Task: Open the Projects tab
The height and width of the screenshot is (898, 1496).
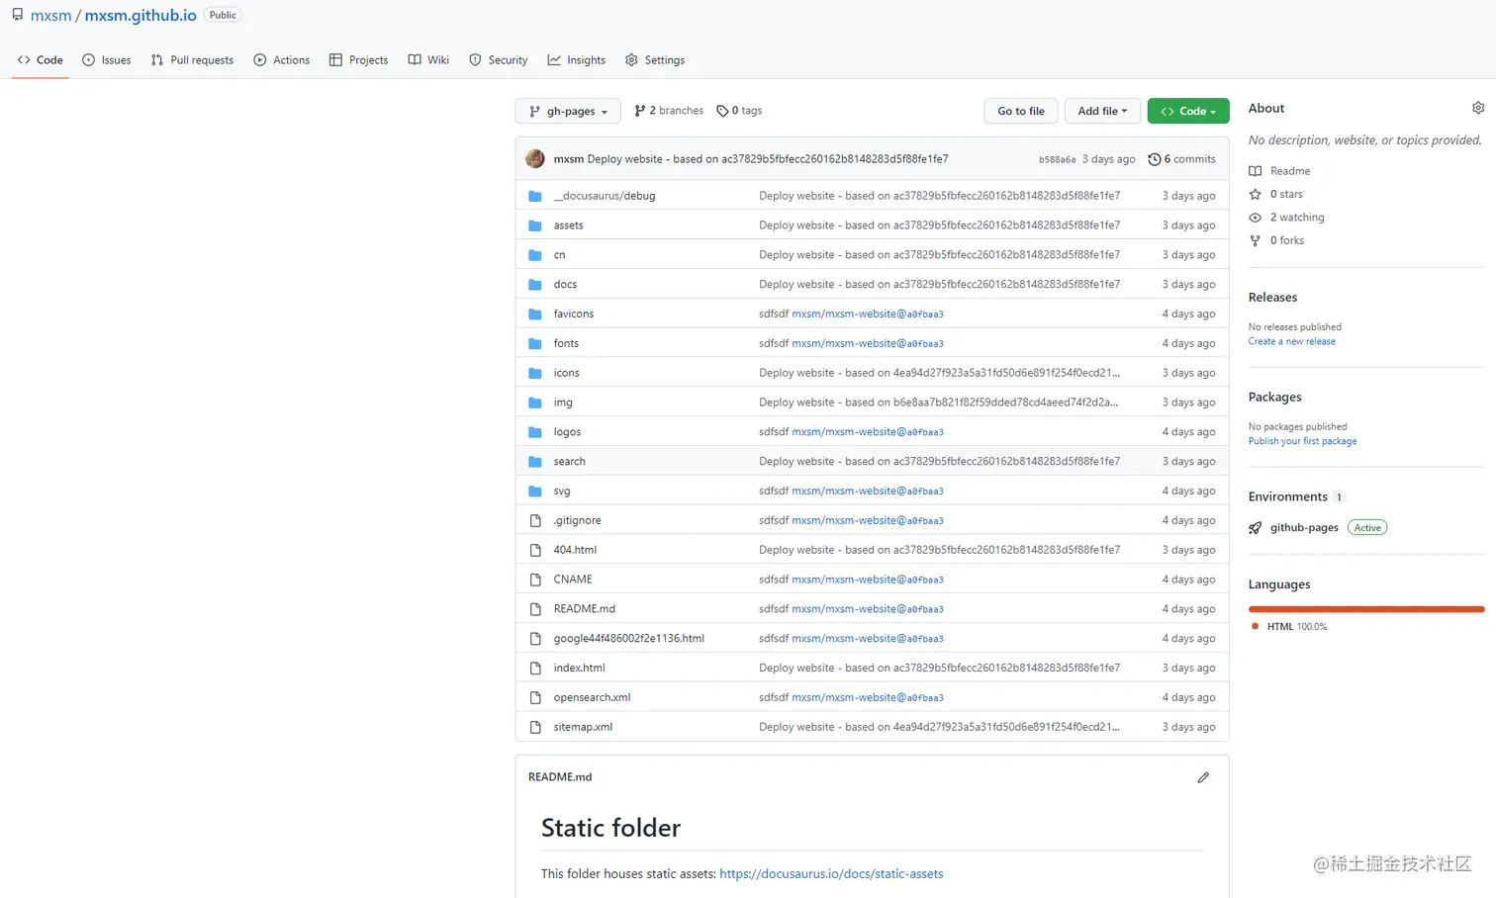Action: coord(358,60)
